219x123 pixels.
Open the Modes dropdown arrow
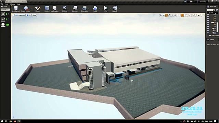pyautogui.click(x=41, y=9)
